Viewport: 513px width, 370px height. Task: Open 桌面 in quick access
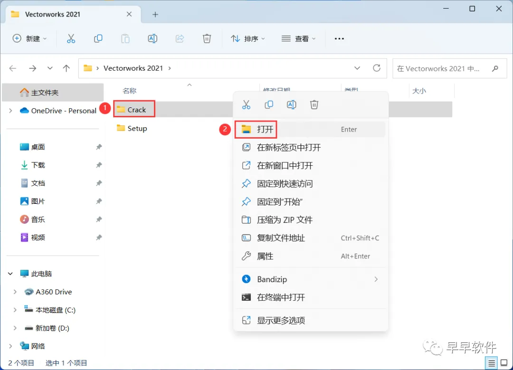click(33, 147)
